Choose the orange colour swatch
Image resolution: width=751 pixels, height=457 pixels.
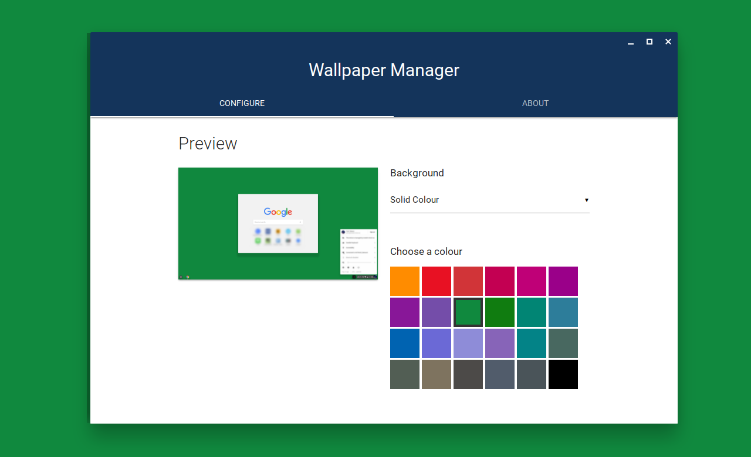[x=405, y=281]
